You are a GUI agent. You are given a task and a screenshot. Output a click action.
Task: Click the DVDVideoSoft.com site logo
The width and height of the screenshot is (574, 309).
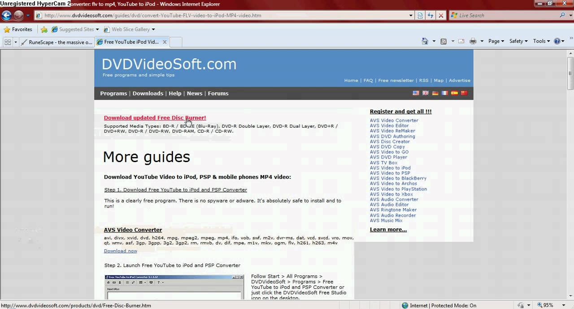coord(169,64)
